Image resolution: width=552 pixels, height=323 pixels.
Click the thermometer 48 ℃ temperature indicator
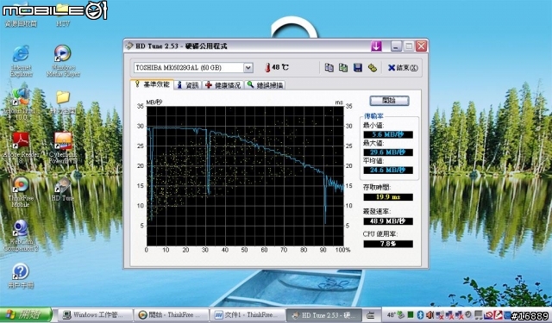click(x=276, y=67)
